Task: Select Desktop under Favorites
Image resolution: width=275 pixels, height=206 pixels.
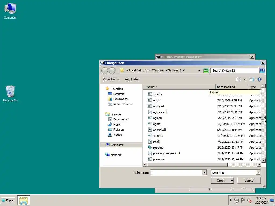Action: coord(118,94)
